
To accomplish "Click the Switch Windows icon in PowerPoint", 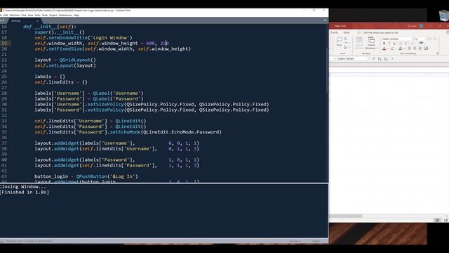I will coord(371,40).
